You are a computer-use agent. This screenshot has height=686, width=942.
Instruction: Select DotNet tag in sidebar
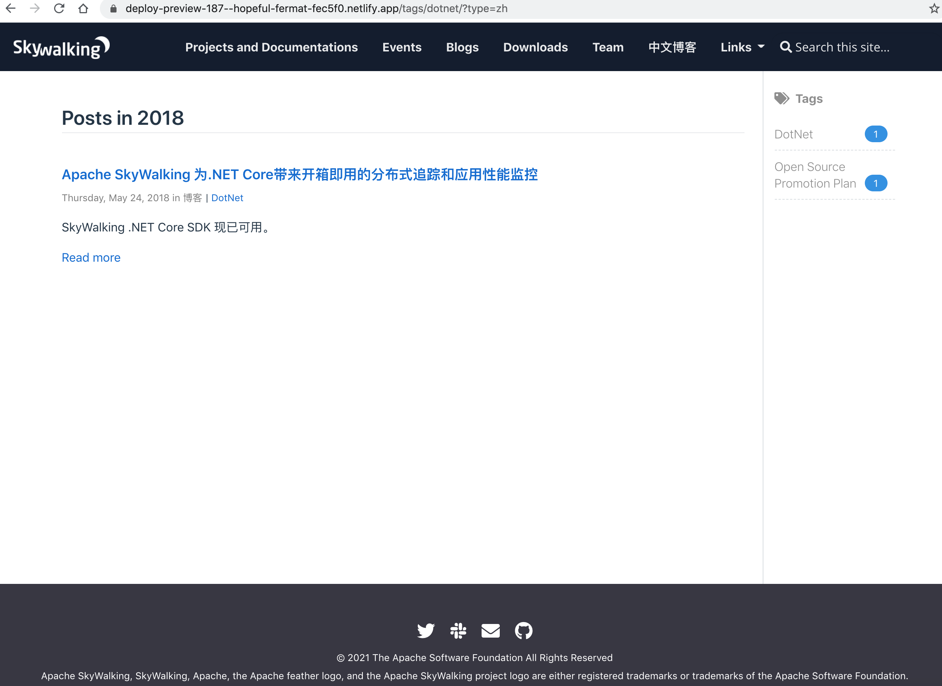[x=793, y=134]
